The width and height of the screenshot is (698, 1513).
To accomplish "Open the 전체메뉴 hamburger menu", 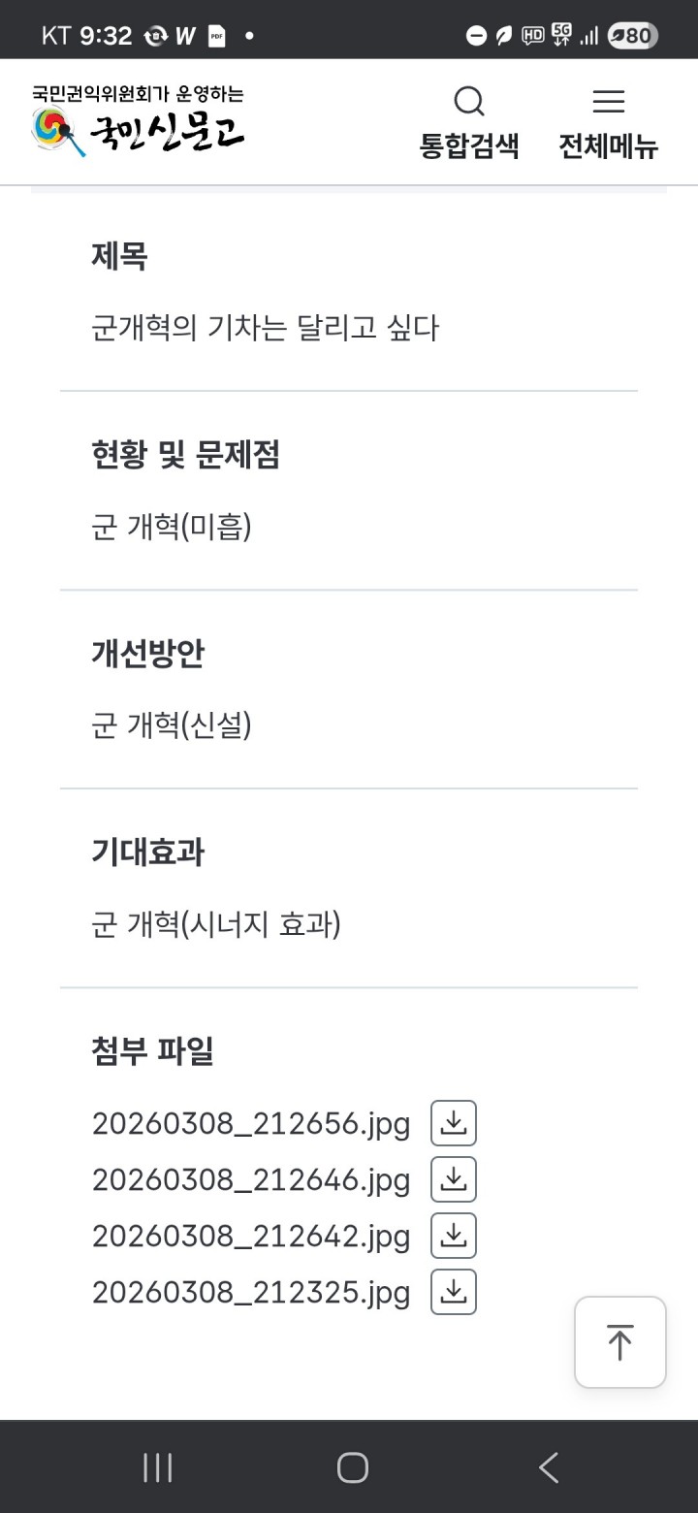I will point(608,102).
